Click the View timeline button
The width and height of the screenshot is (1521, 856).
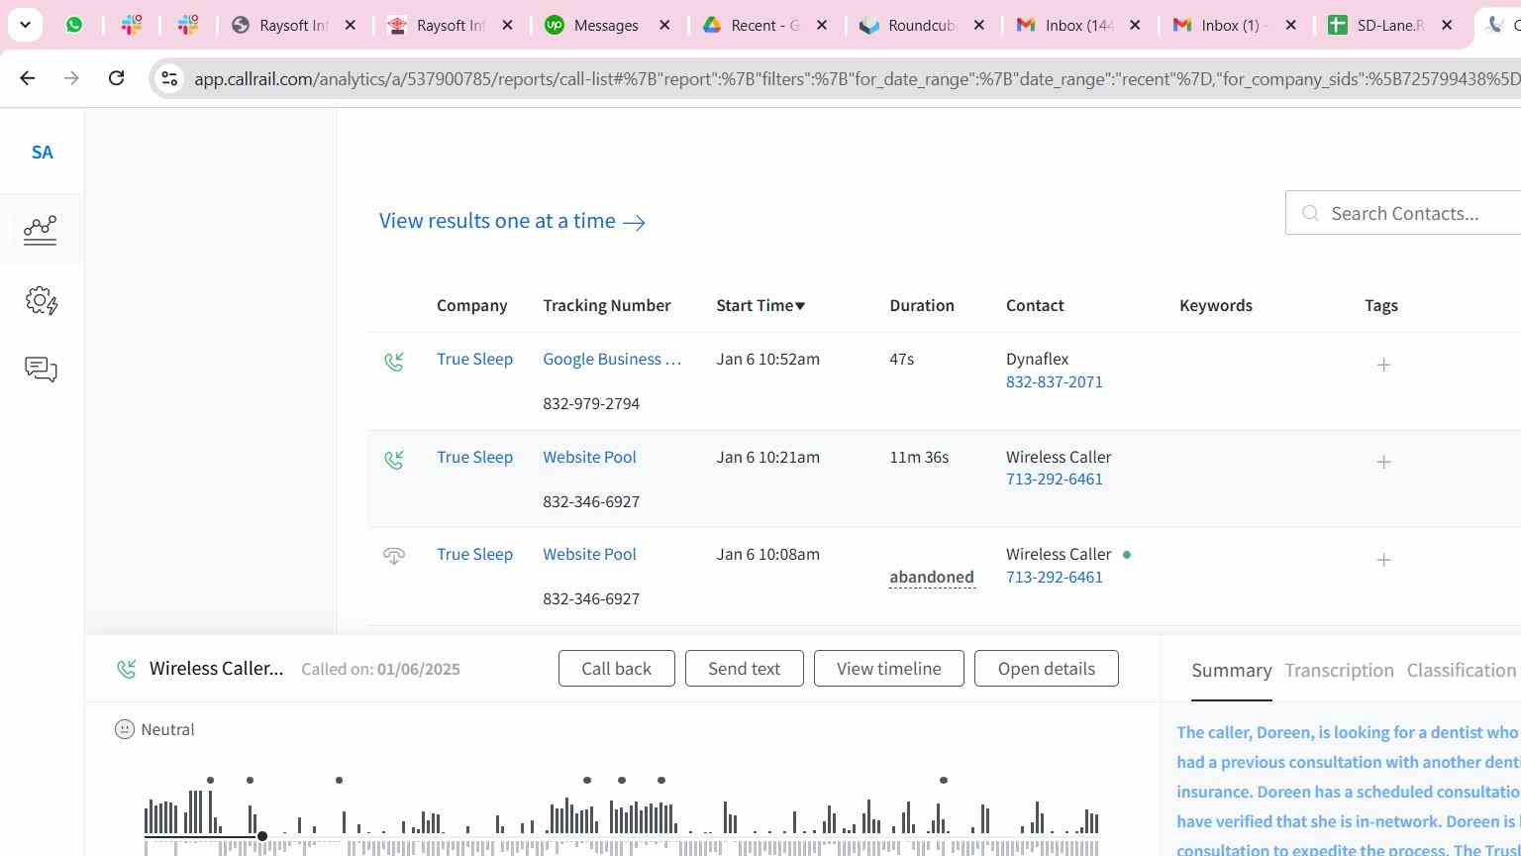tap(889, 669)
